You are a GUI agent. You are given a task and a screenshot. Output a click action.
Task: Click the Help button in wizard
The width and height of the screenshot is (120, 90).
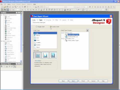tap(103, 81)
